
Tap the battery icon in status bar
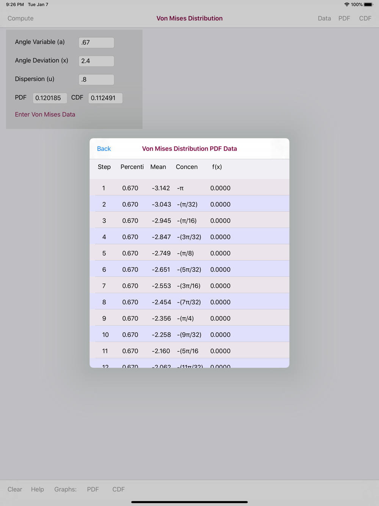tap(368, 5)
